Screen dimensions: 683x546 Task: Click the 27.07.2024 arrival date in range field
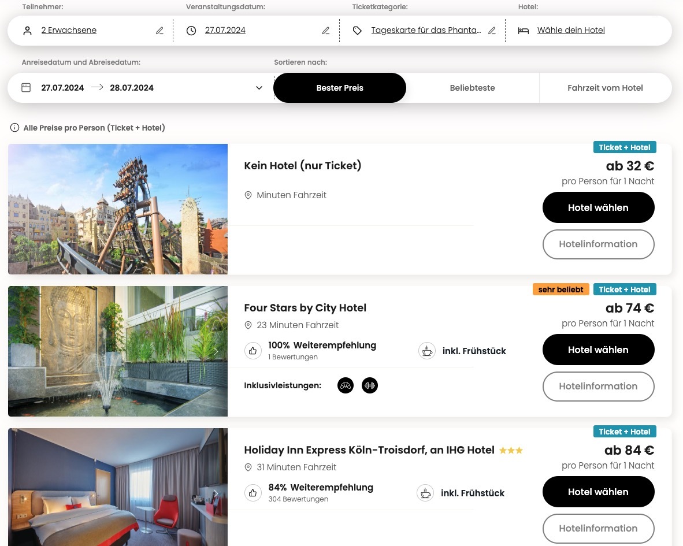(62, 87)
